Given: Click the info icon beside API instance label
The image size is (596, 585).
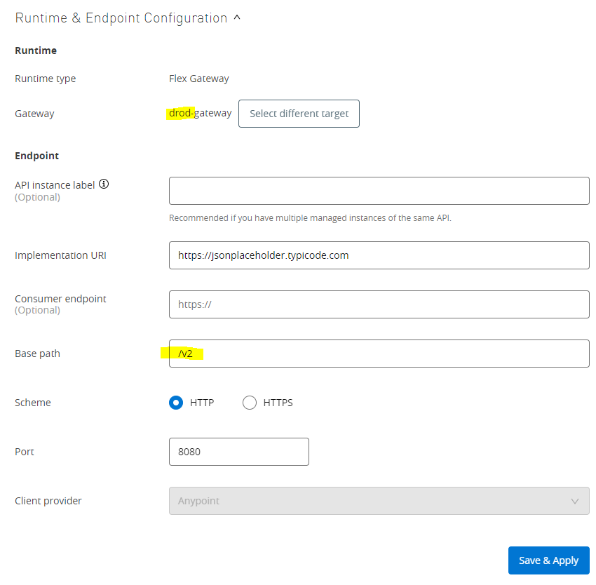Looking at the screenshot, I should [x=104, y=184].
